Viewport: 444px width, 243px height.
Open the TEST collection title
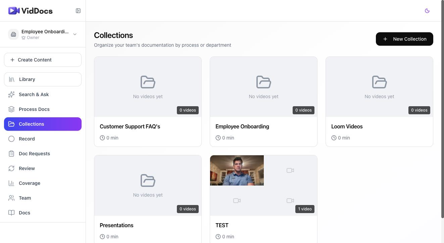[x=222, y=225]
